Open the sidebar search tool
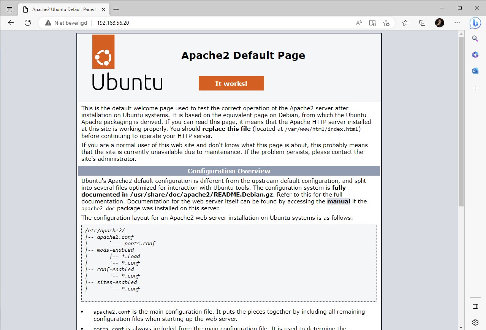This screenshot has width=486, height=330. [x=475, y=38]
